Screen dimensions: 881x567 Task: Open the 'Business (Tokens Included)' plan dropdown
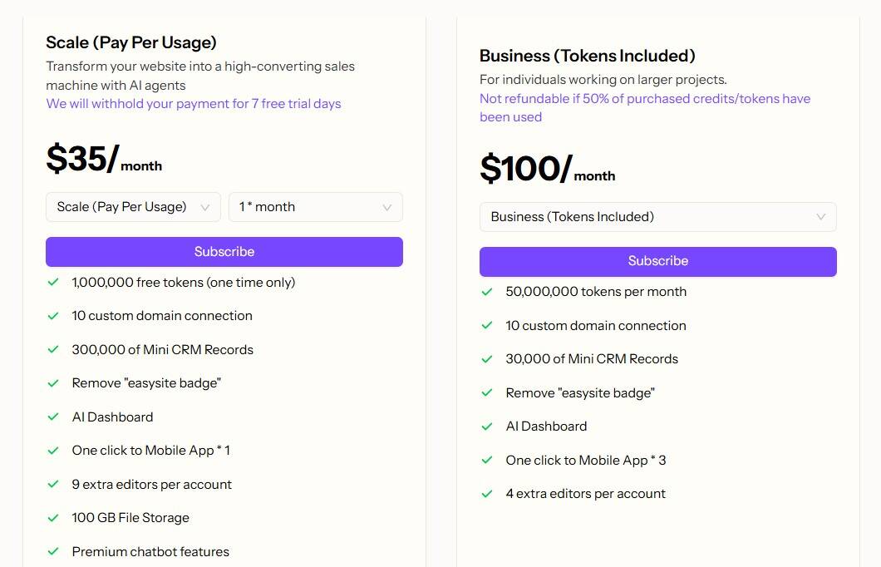coord(657,216)
